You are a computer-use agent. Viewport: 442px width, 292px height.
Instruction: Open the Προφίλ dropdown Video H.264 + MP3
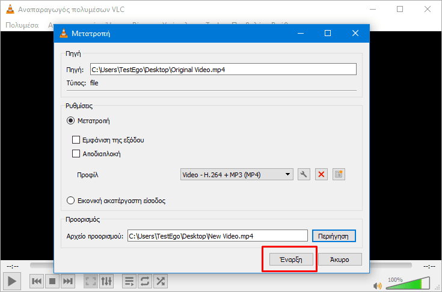(x=237, y=175)
